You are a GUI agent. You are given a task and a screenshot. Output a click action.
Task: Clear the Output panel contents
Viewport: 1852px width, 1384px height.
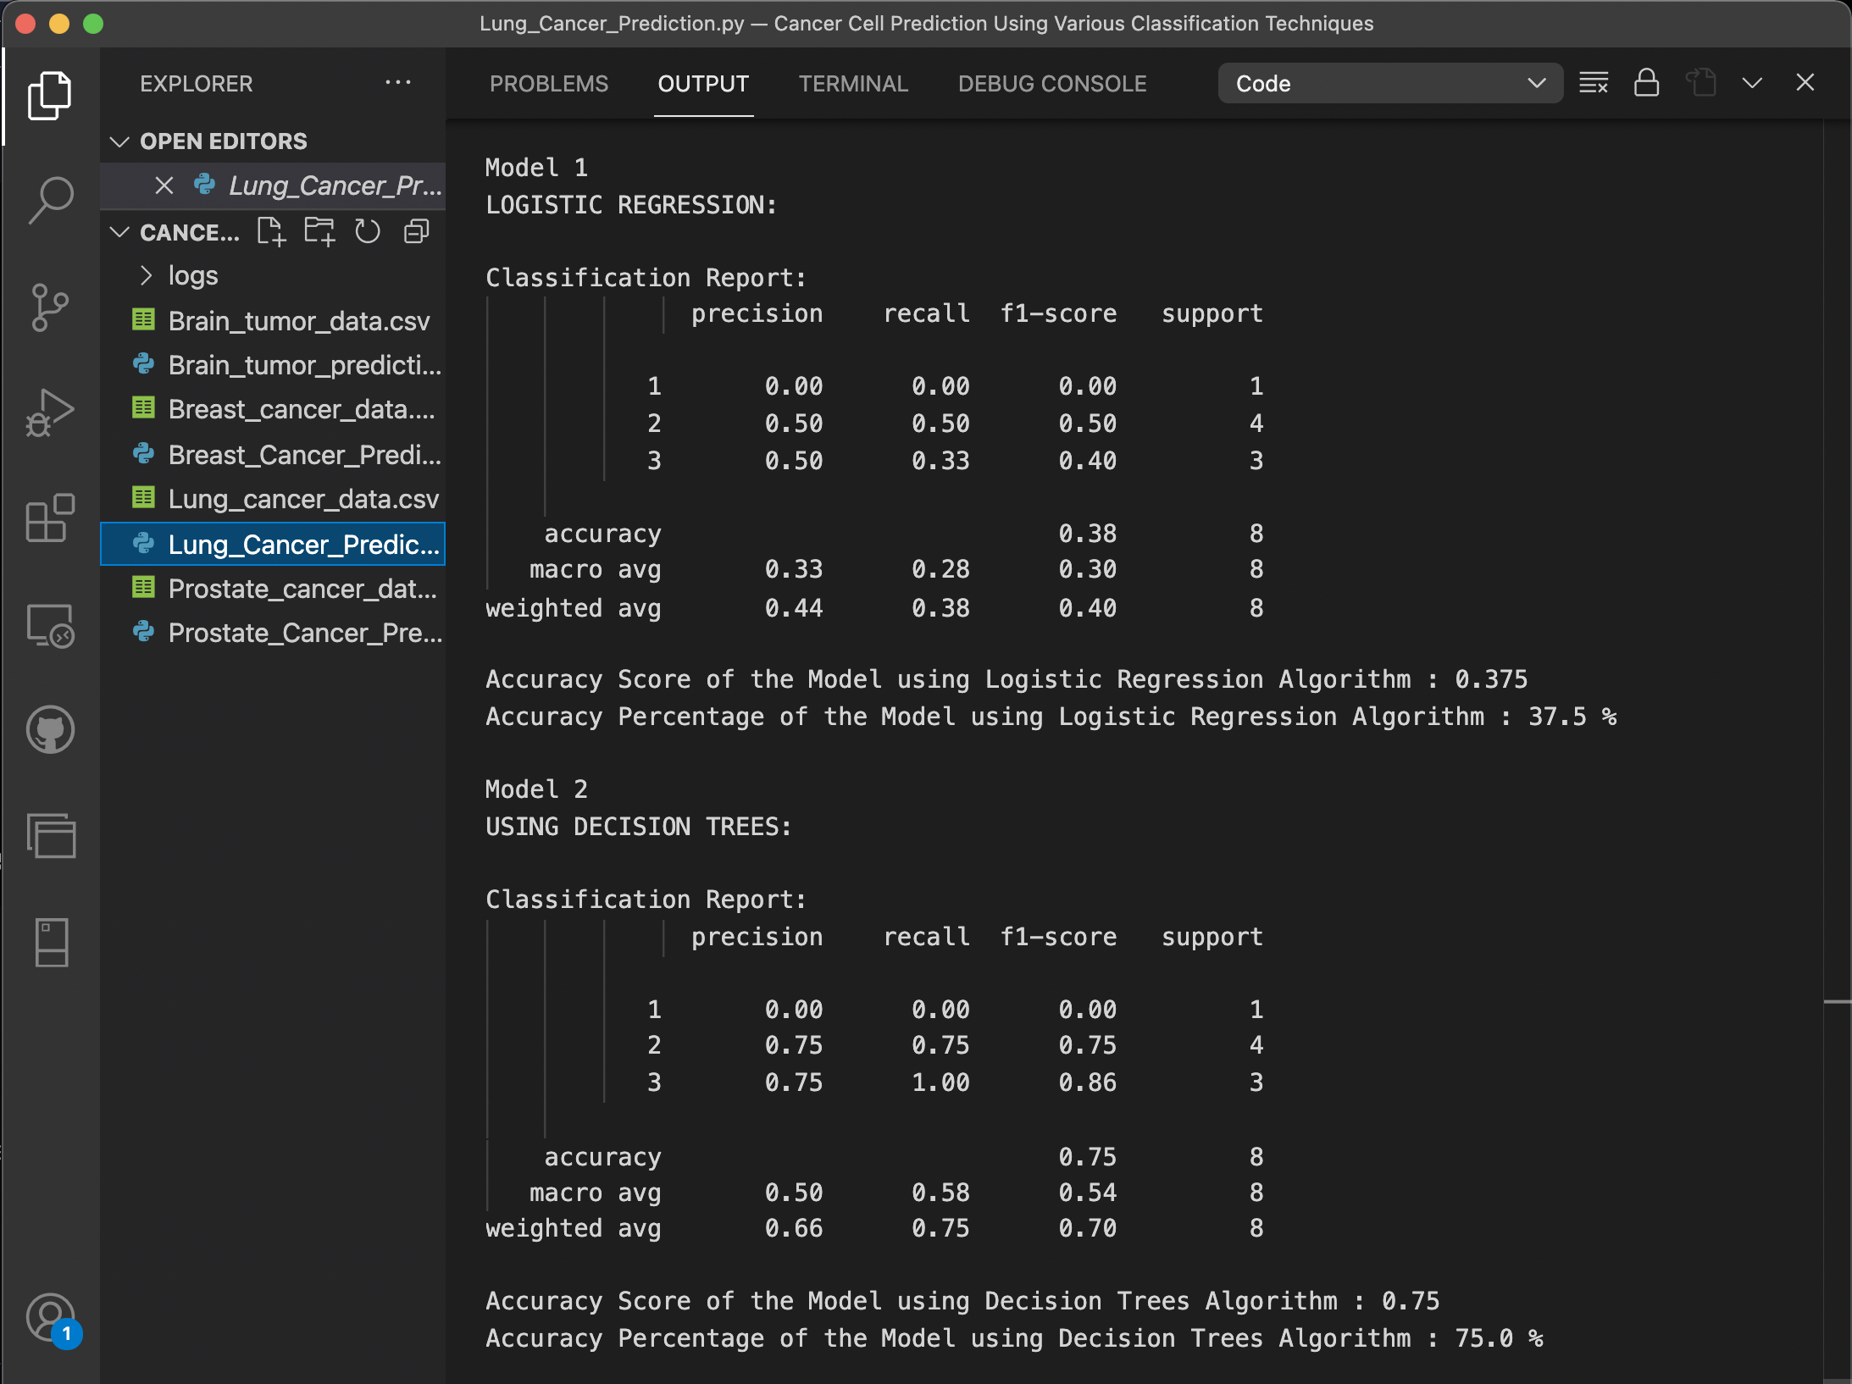click(x=1594, y=82)
